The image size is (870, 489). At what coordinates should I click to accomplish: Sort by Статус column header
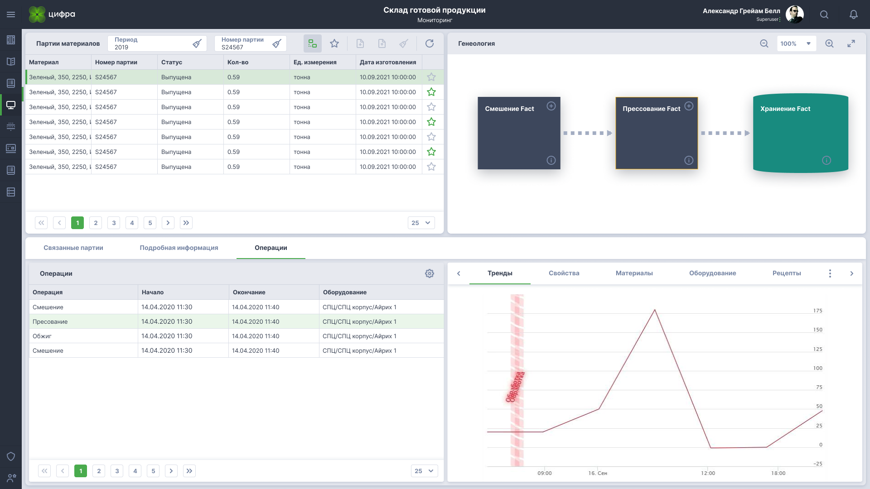(x=190, y=62)
